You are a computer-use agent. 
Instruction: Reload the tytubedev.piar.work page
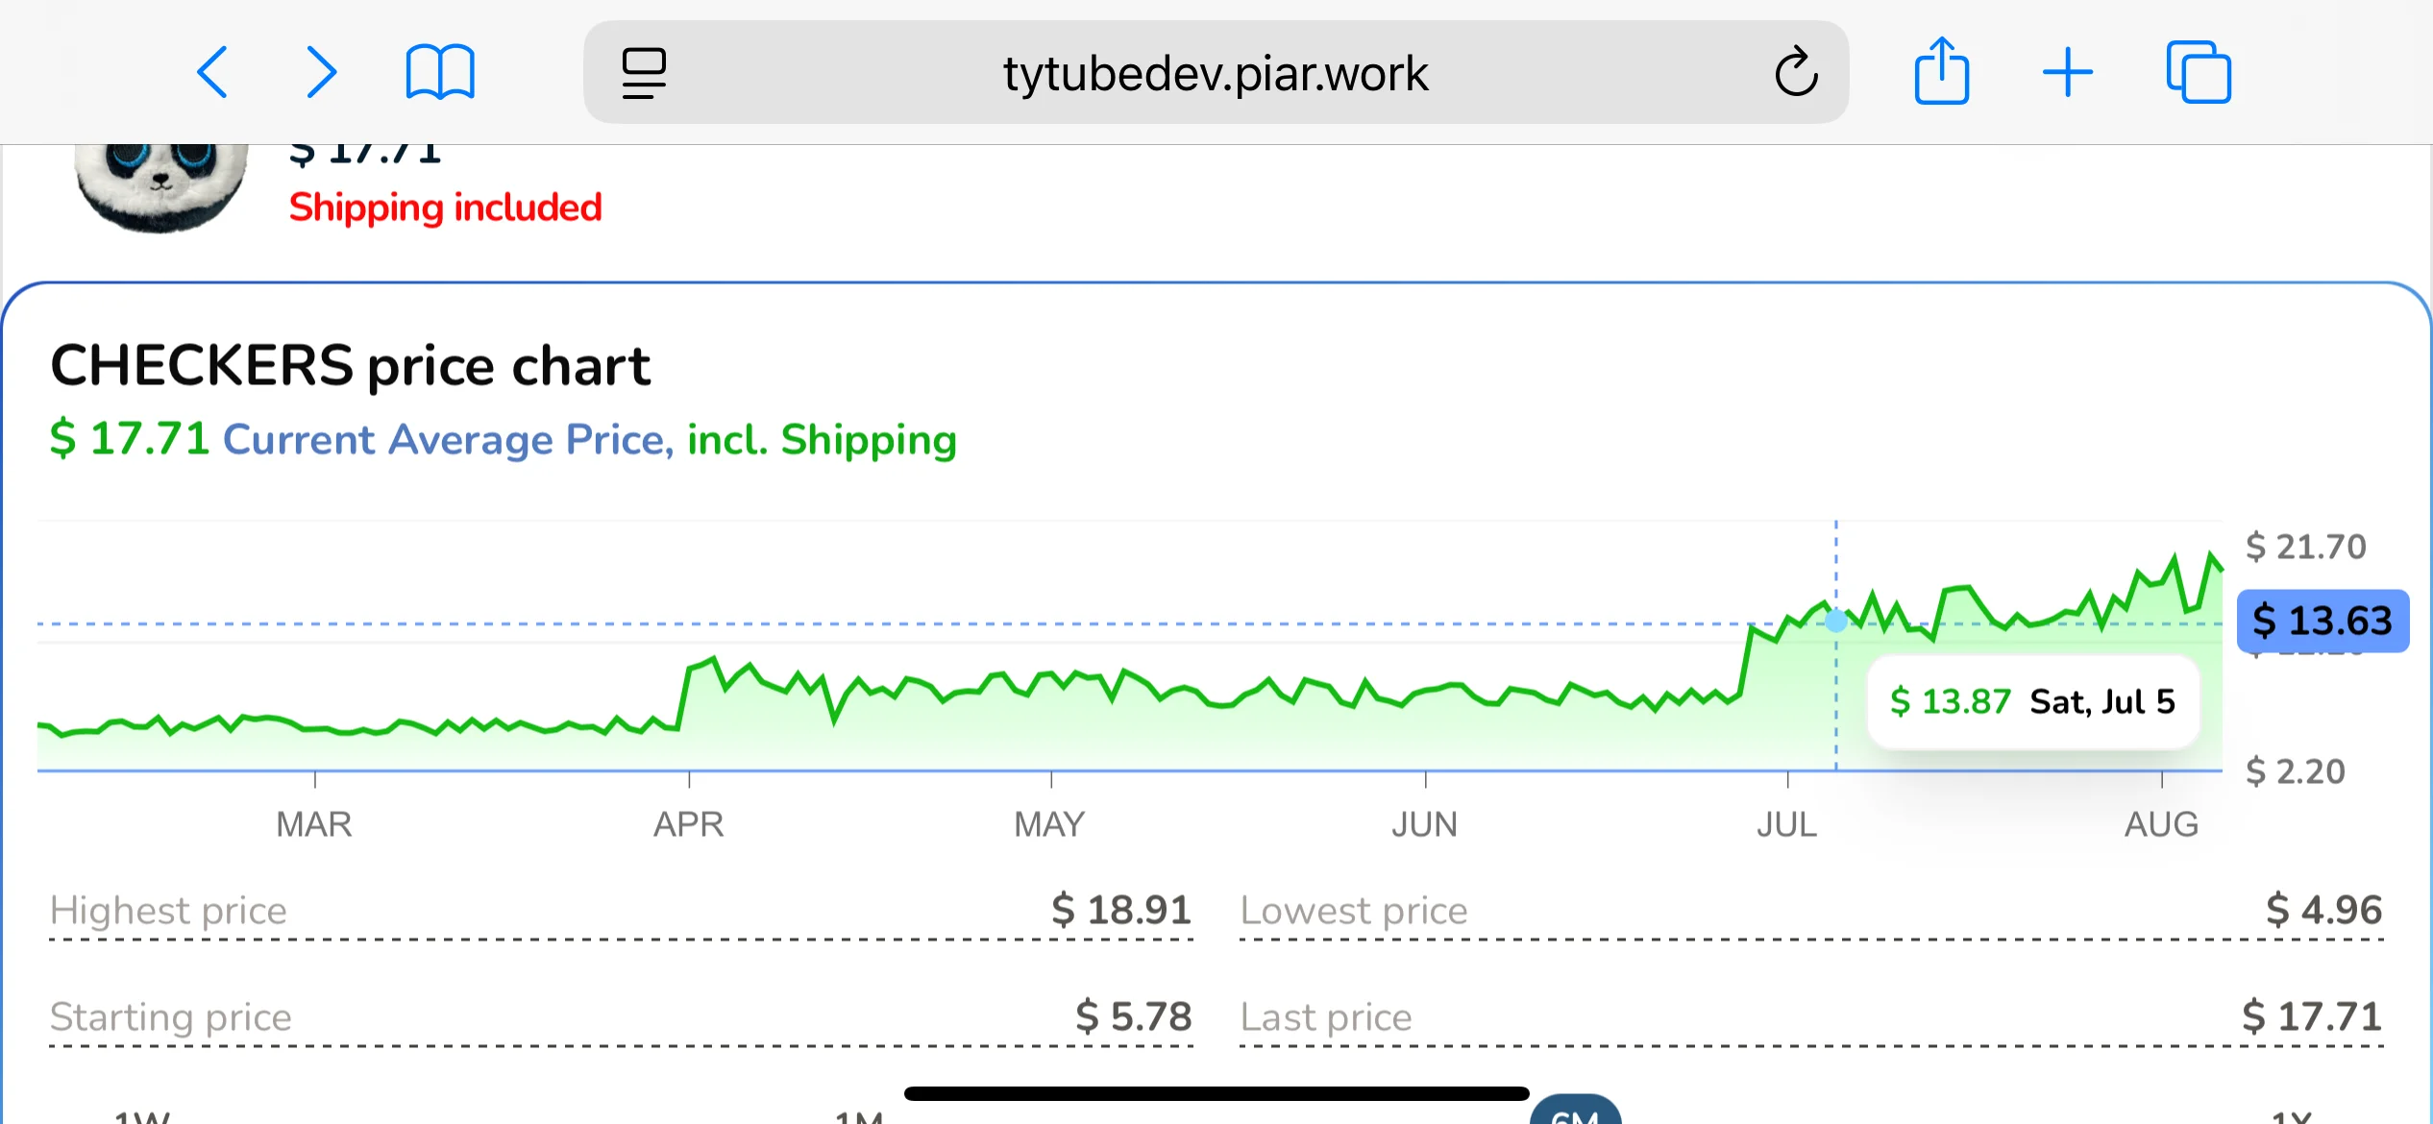click(1795, 73)
